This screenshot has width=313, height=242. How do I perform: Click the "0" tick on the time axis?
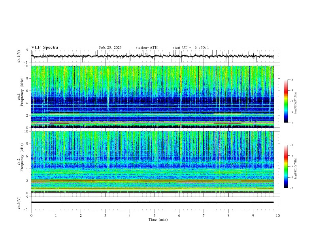(x=31, y=216)
